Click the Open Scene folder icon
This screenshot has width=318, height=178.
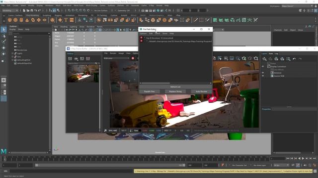pyautogui.click(x=28, y=10)
